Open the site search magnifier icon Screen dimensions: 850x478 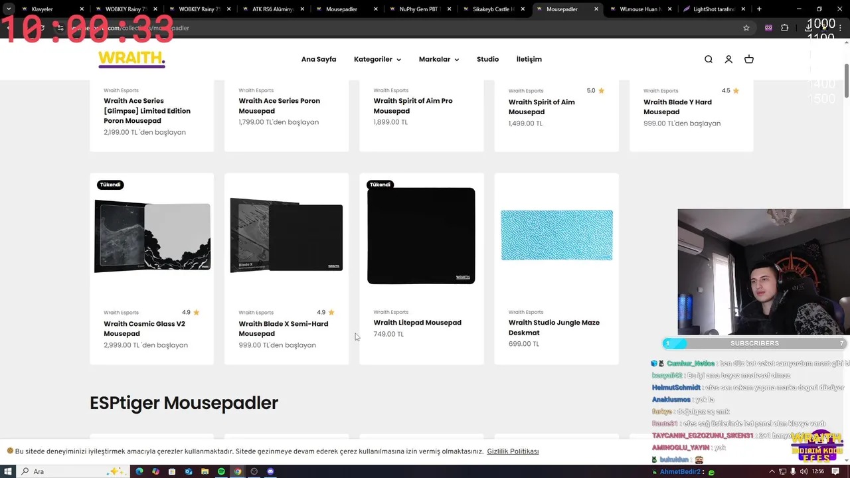[709, 59]
